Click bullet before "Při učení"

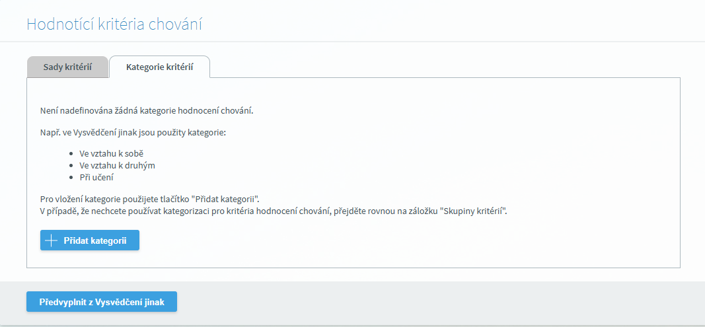[x=71, y=177]
